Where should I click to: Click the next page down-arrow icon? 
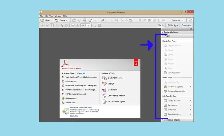pos(47,25)
